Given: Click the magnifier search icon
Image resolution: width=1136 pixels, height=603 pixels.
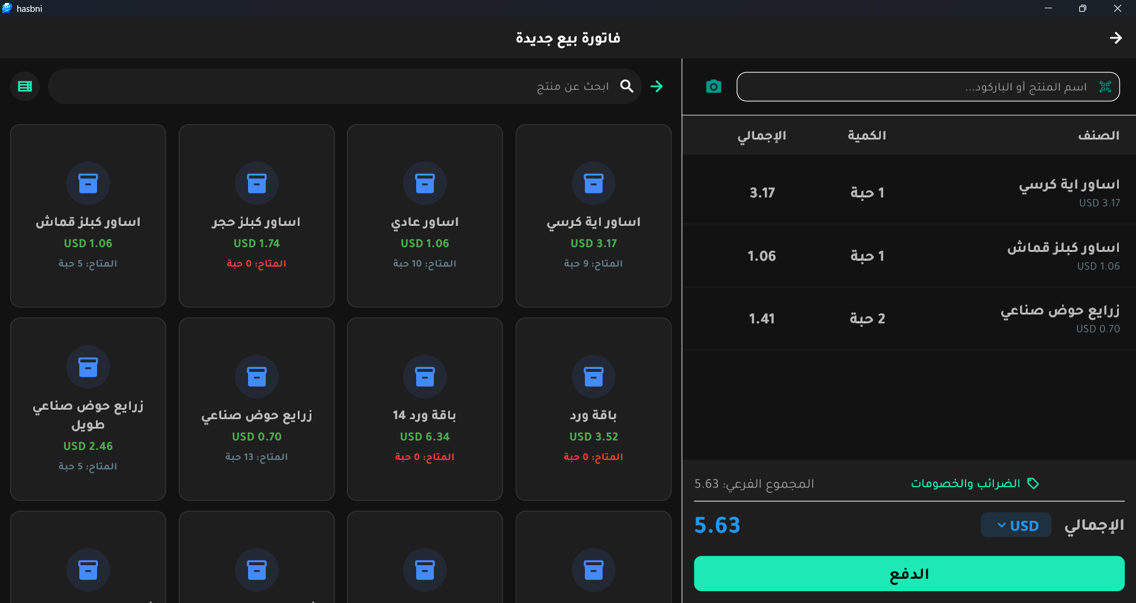Looking at the screenshot, I should [x=627, y=86].
